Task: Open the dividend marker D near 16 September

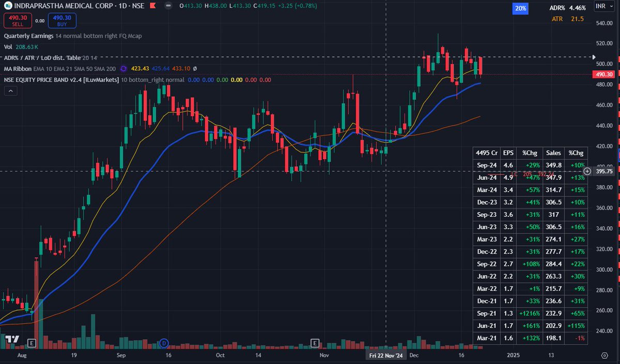Action: click(x=164, y=343)
